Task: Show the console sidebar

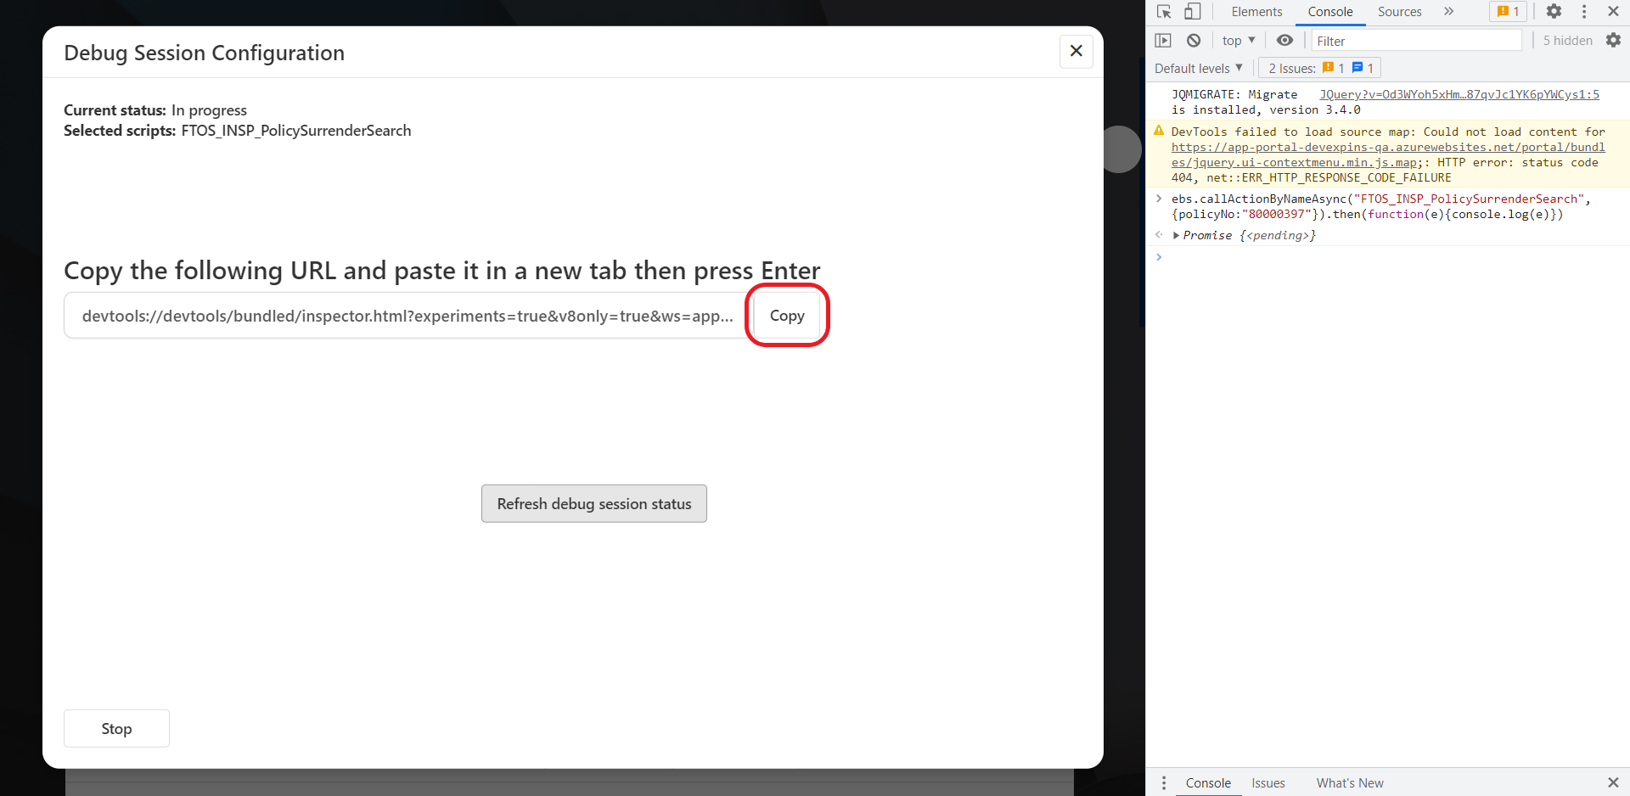Action: coord(1163,41)
